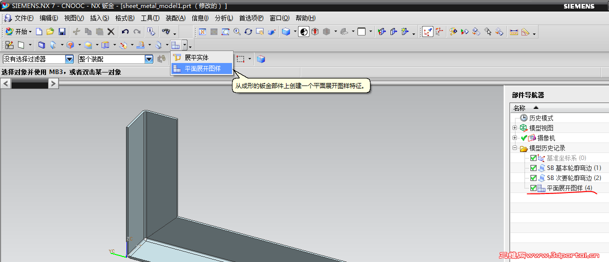Click the delete X icon
The height and width of the screenshot is (262, 609).
(111, 31)
